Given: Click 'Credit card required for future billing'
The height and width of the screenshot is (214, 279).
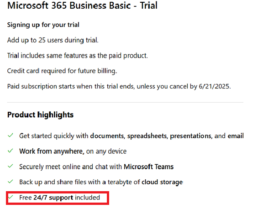Looking at the screenshot, I should coord(62,71).
